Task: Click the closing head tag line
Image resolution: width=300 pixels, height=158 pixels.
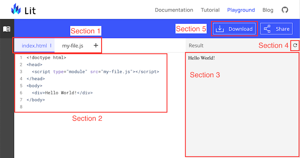Action: [x=36, y=79]
